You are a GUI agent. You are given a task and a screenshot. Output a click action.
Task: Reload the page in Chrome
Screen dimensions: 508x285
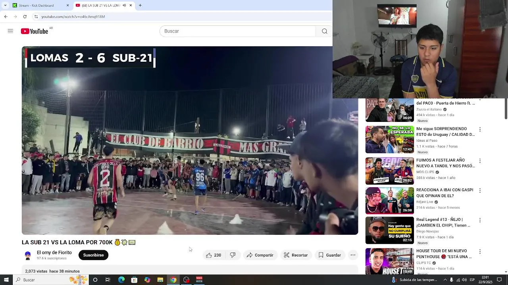25,17
